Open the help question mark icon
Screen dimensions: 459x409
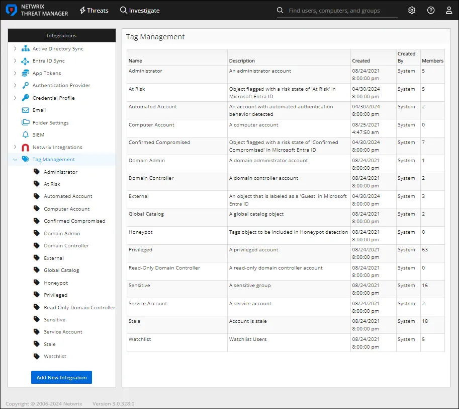pyautogui.click(x=431, y=10)
